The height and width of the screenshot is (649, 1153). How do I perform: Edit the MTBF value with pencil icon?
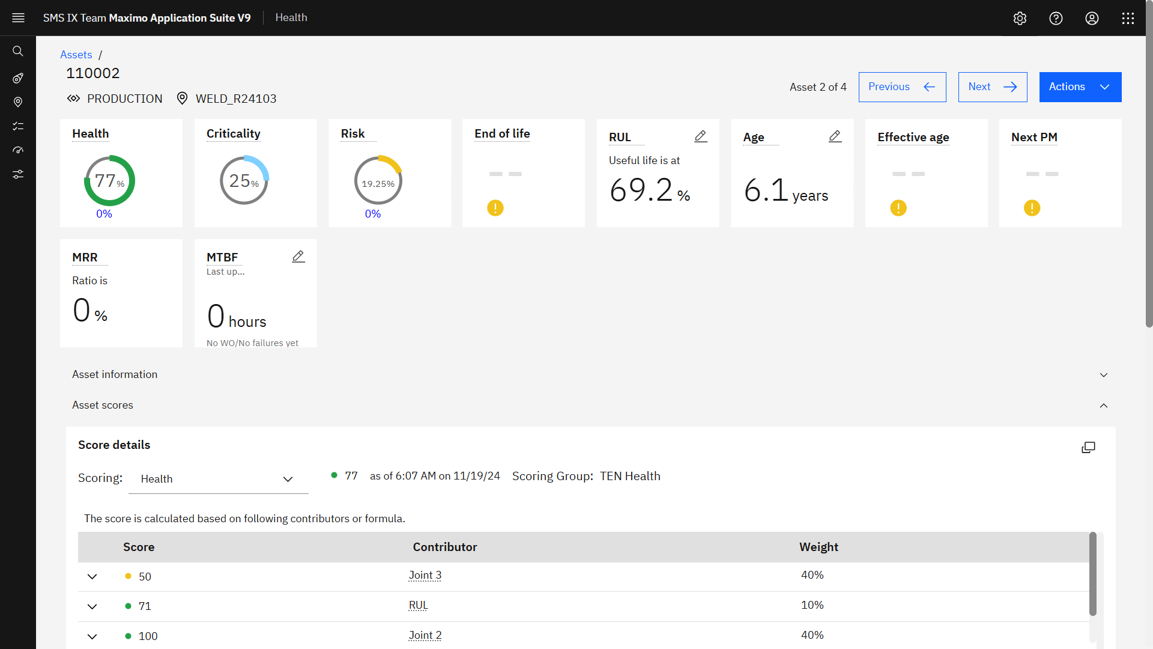tap(298, 257)
